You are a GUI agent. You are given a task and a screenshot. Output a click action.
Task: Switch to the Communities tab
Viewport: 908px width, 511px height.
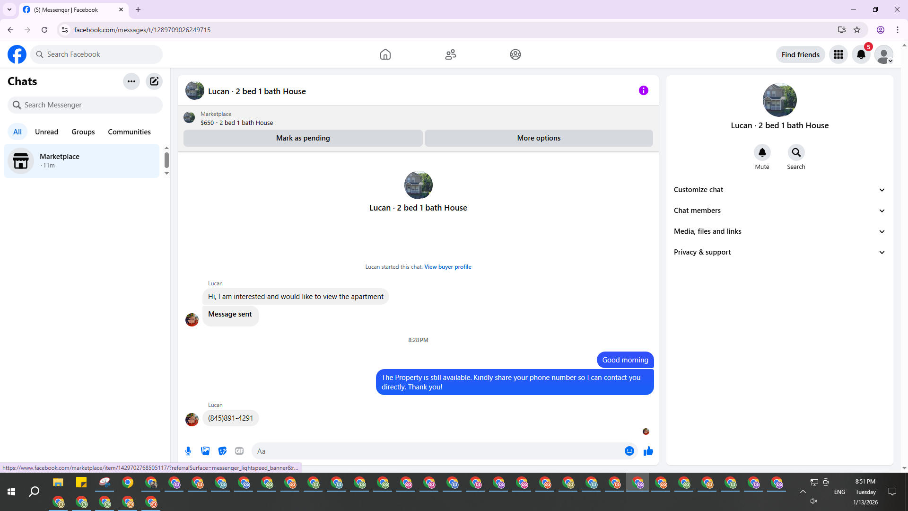point(129,132)
